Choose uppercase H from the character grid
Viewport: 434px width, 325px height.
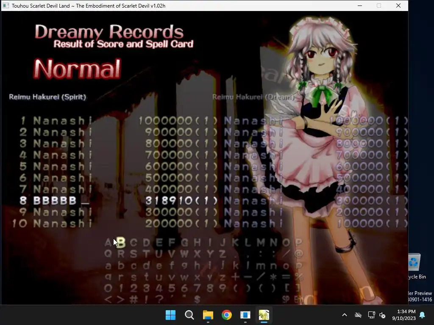click(x=197, y=242)
